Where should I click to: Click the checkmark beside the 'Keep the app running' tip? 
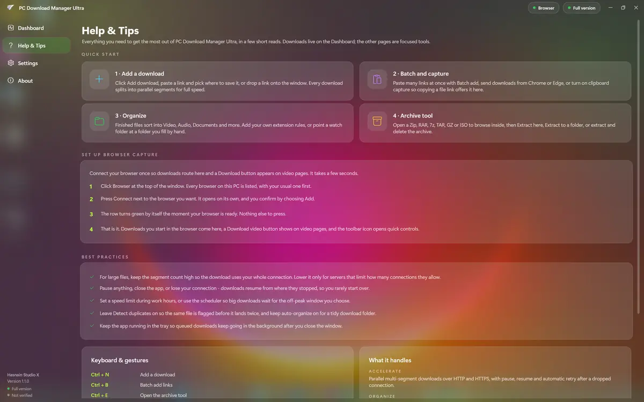tap(92, 325)
